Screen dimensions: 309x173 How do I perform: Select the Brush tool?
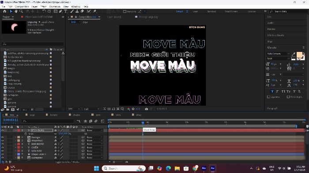[72, 11]
